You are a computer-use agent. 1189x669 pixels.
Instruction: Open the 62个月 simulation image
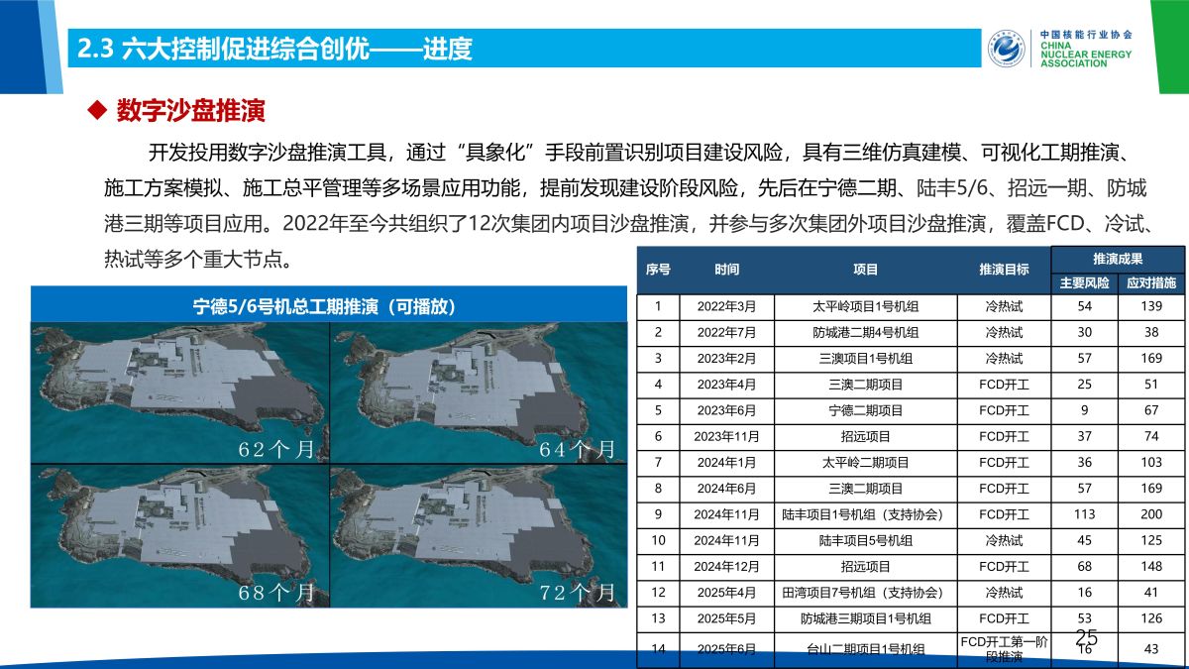[179, 393]
